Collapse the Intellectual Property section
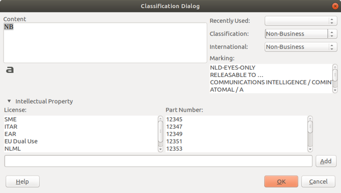Screen dimensions: 341x193 click(x=9, y=101)
